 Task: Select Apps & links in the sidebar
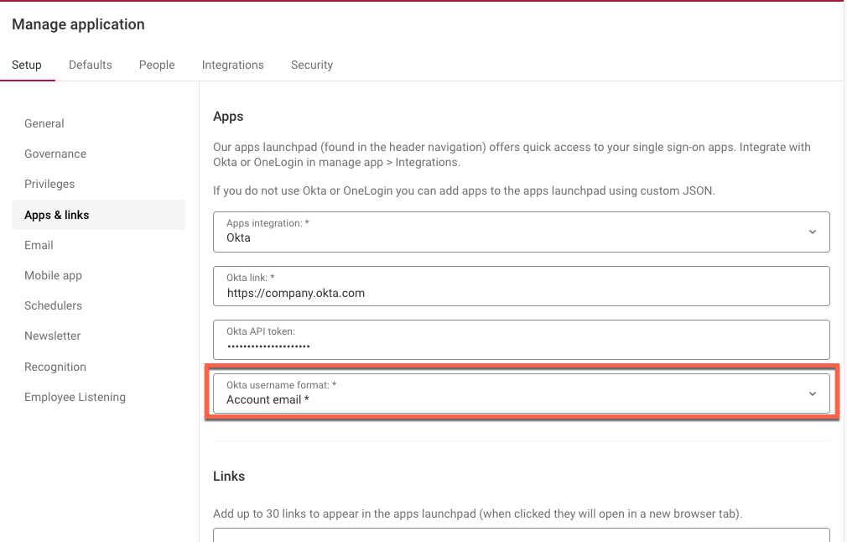(56, 215)
